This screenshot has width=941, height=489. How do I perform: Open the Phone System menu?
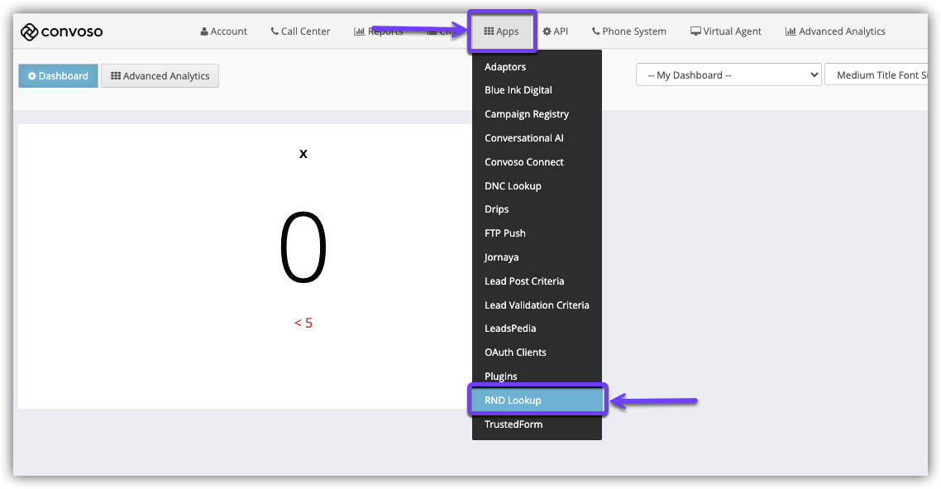pyautogui.click(x=629, y=31)
